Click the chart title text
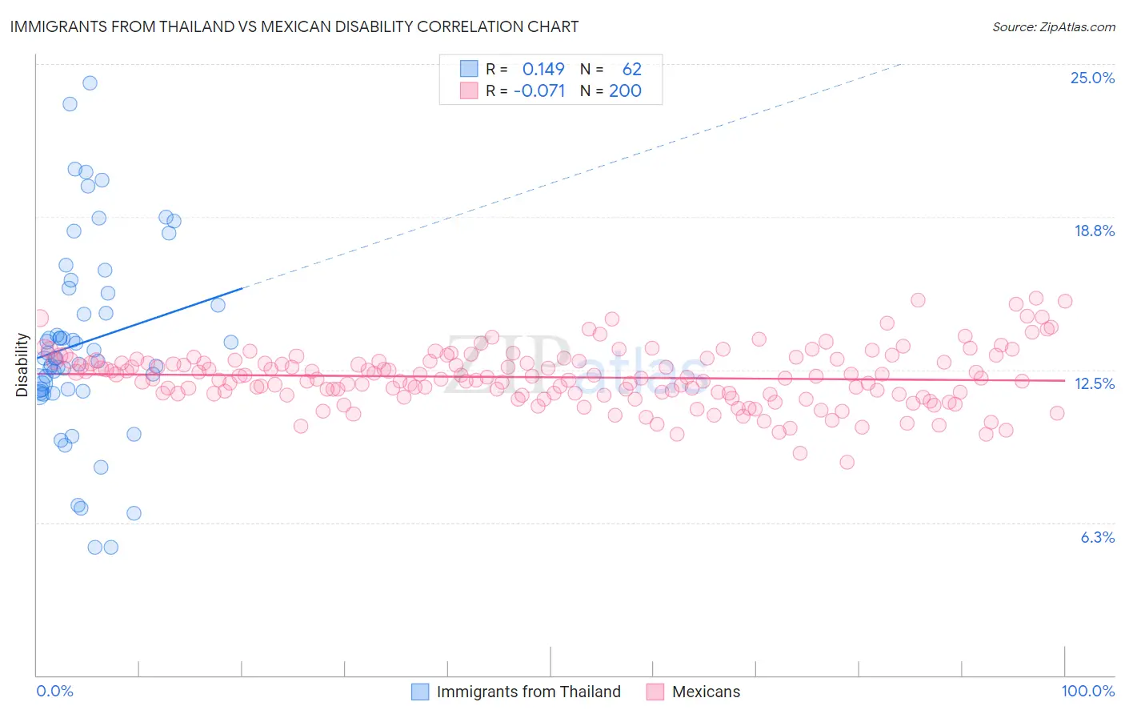 [x=294, y=26]
